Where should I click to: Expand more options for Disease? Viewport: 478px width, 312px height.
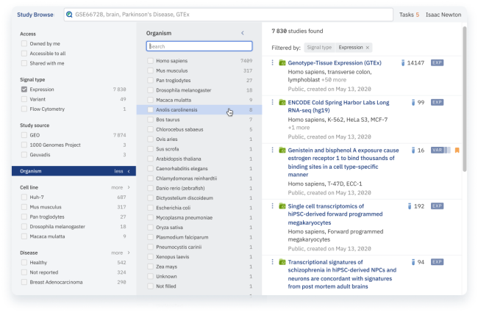[x=120, y=253]
